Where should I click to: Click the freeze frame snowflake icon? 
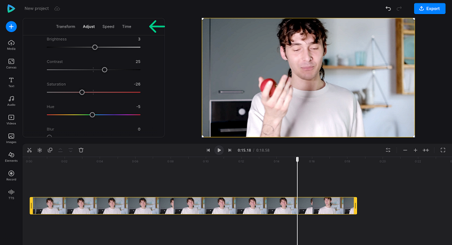[40, 150]
